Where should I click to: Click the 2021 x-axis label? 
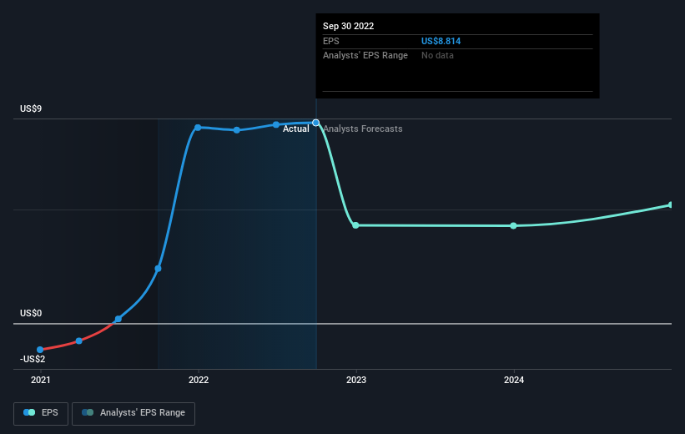pos(41,380)
